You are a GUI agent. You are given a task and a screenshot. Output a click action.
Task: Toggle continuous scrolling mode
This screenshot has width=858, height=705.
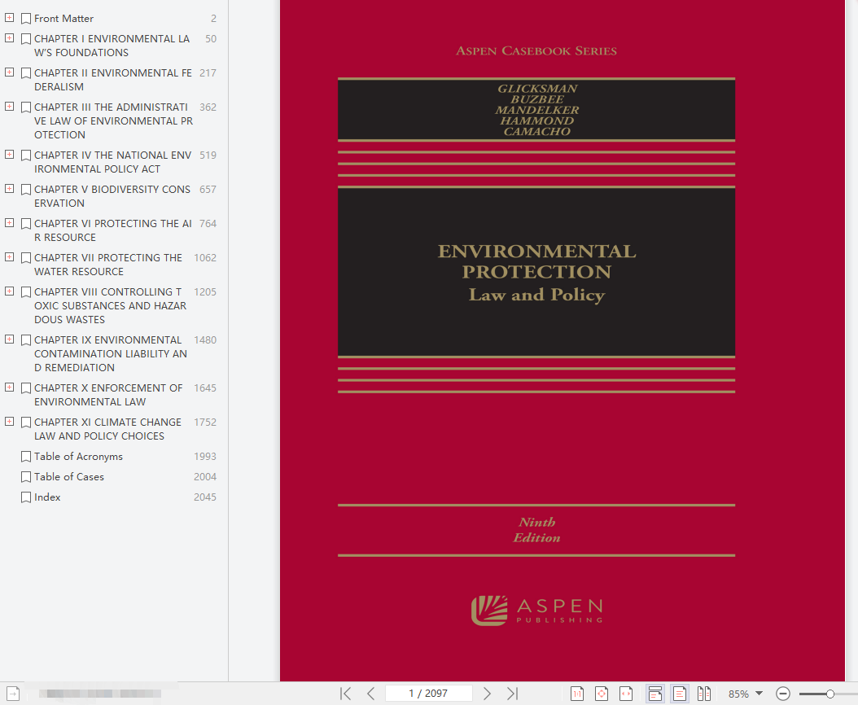(x=655, y=694)
